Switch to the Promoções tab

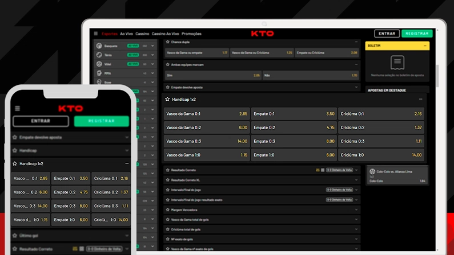pos(191,34)
